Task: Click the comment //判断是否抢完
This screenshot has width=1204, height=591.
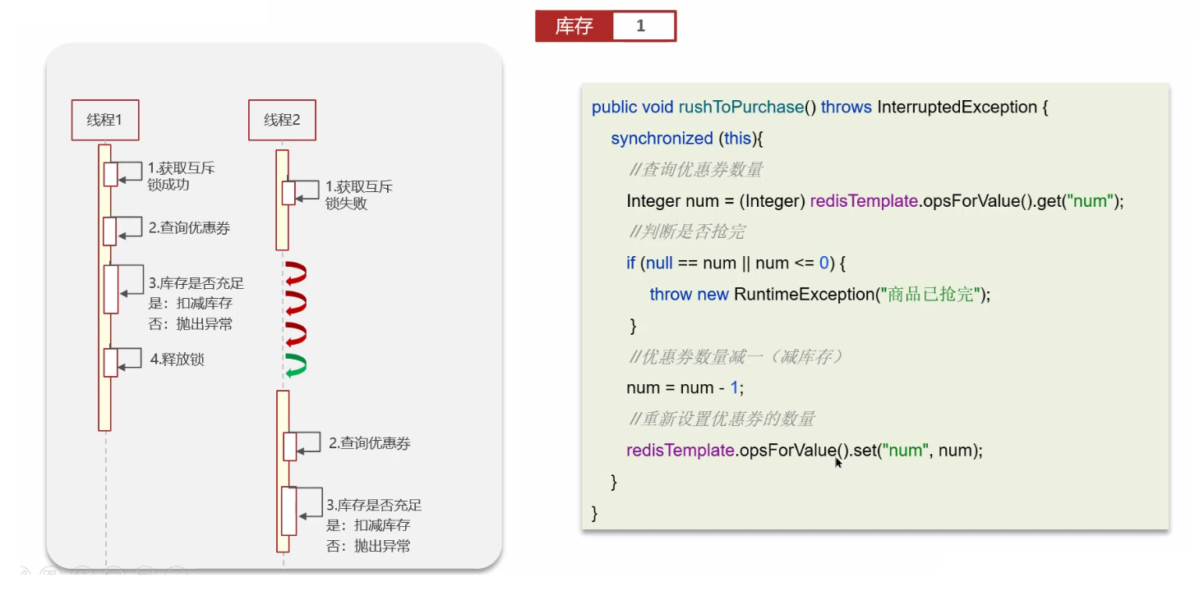Action: [x=686, y=232]
